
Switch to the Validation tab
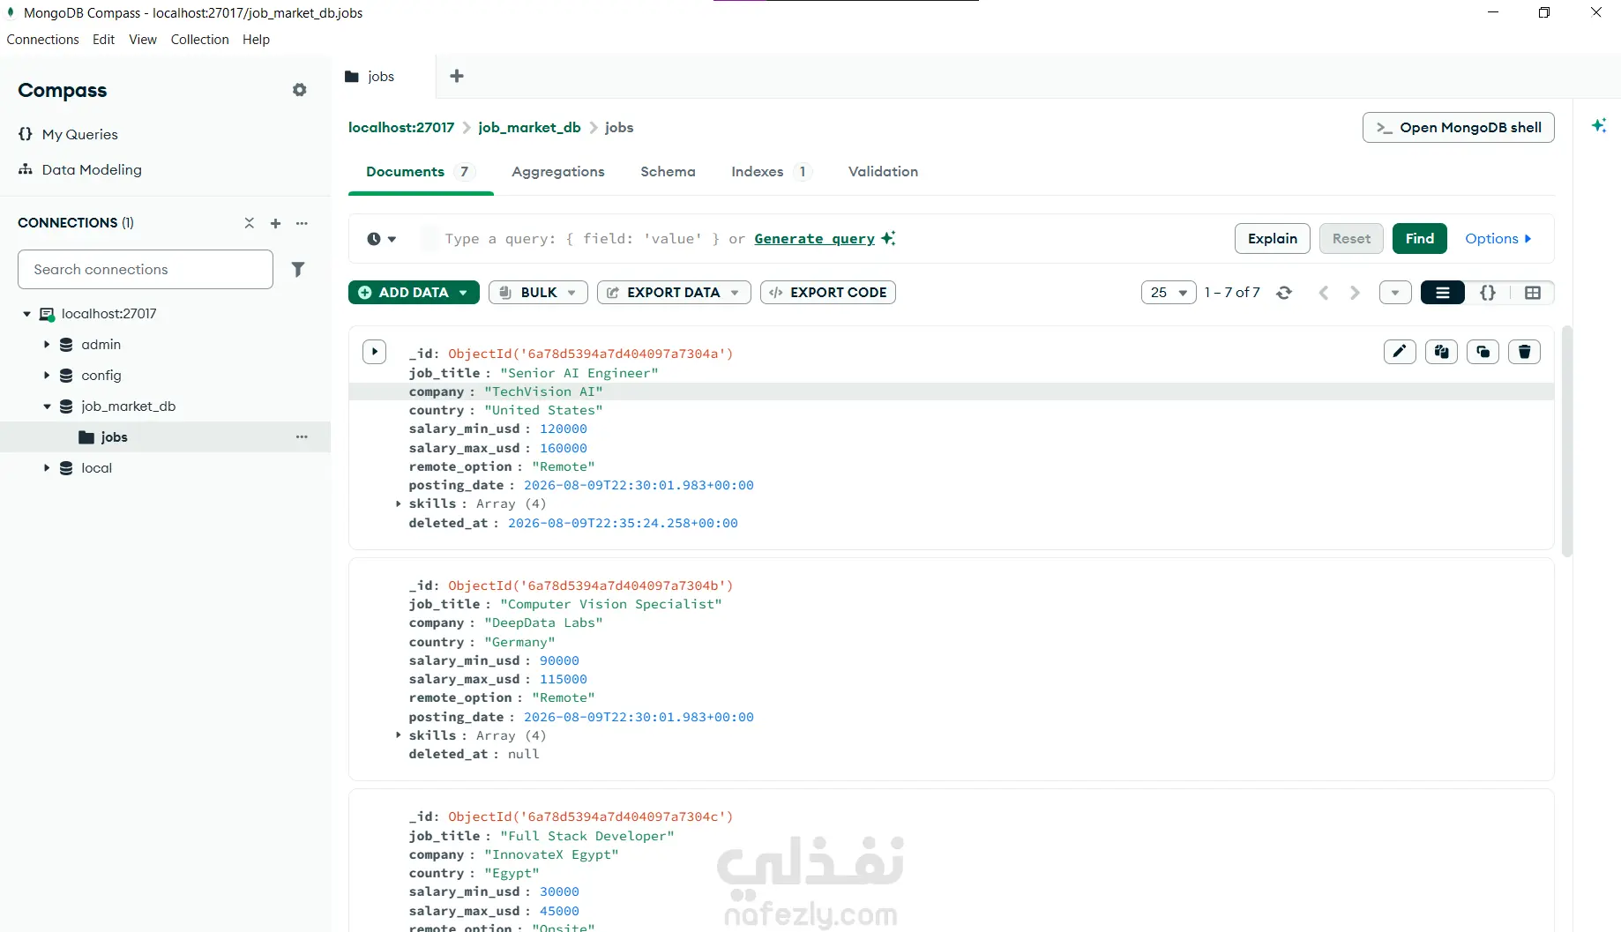(x=883, y=172)
